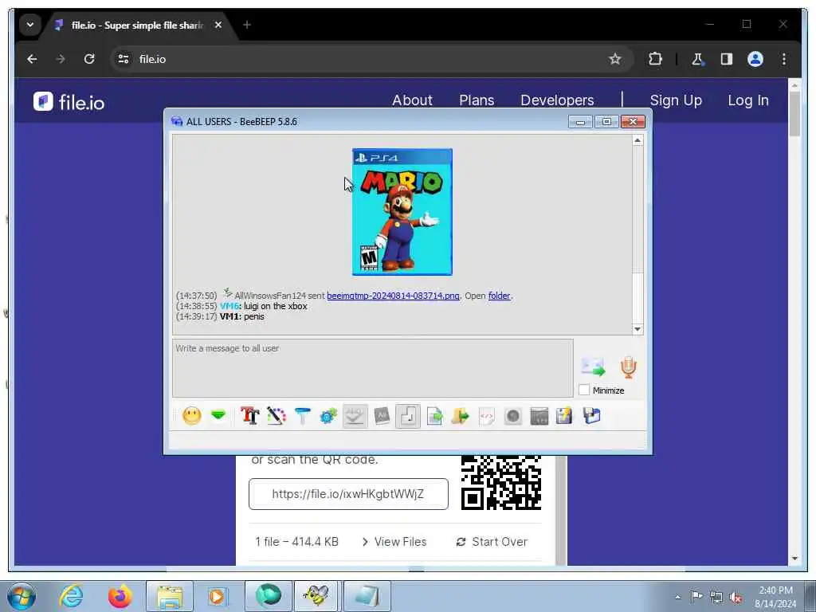Toggle the spell-check (ABC underline) icon

[355, 416]
